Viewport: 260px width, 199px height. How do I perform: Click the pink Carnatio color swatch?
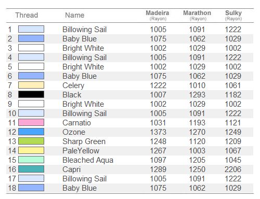31,122
